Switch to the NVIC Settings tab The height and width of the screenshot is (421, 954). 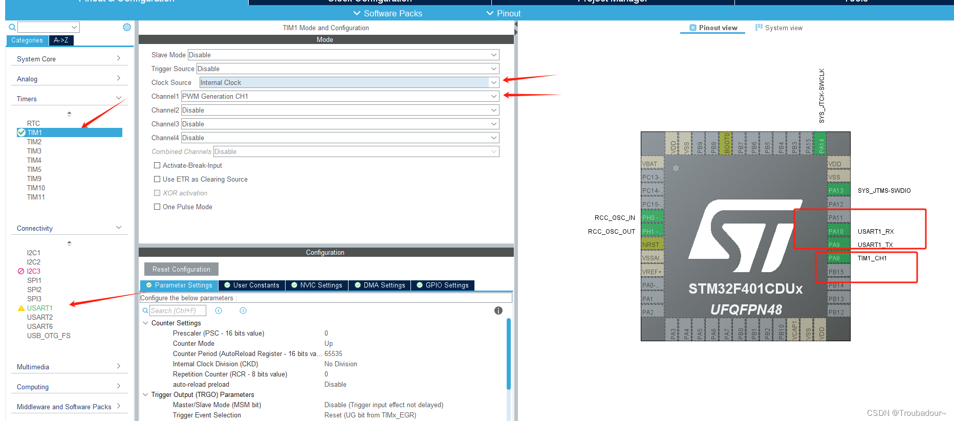(317, 285)
